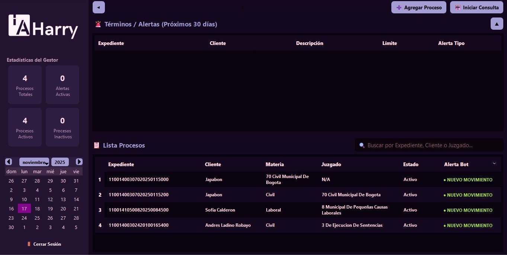
Task: Open Sofia Calderon's process row
Action: (260, 210)
